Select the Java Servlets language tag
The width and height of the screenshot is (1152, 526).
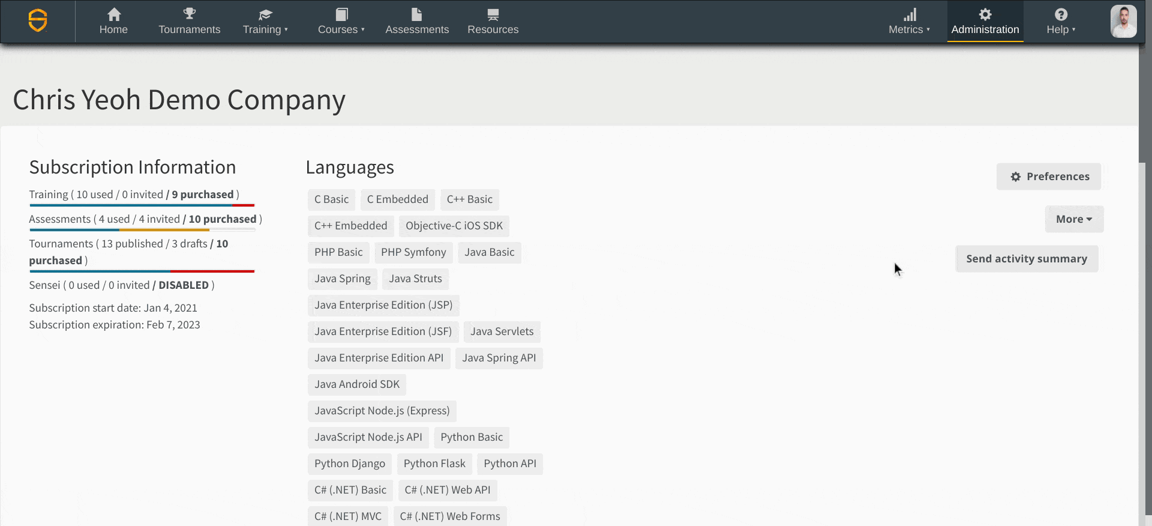[x=502, y=331]
